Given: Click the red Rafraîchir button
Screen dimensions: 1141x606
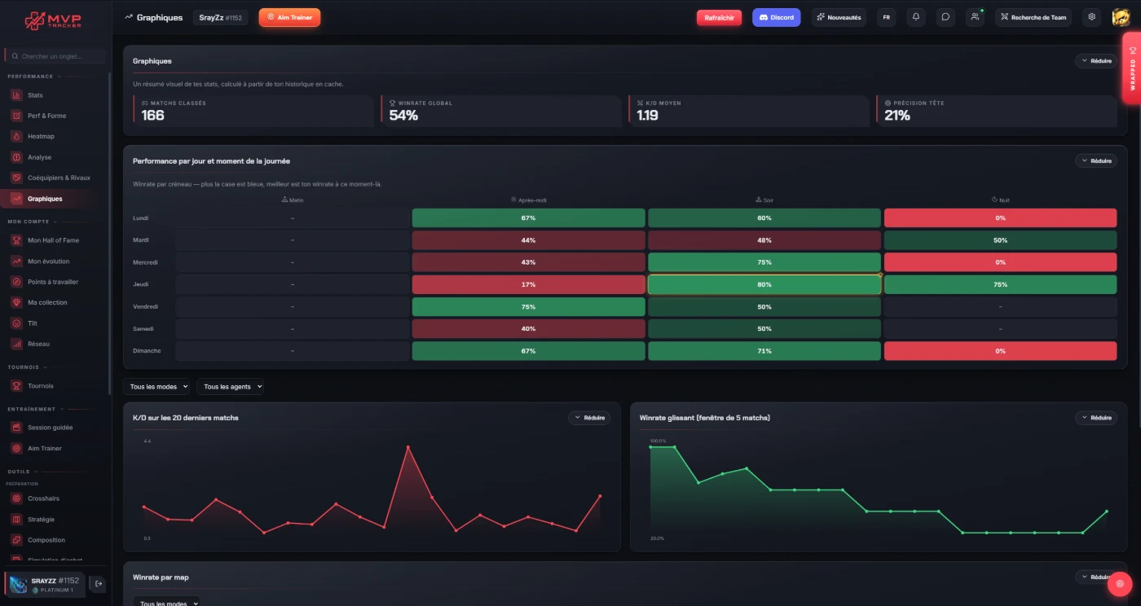Looking at the screenshot, I should click(x=719, y=17).
